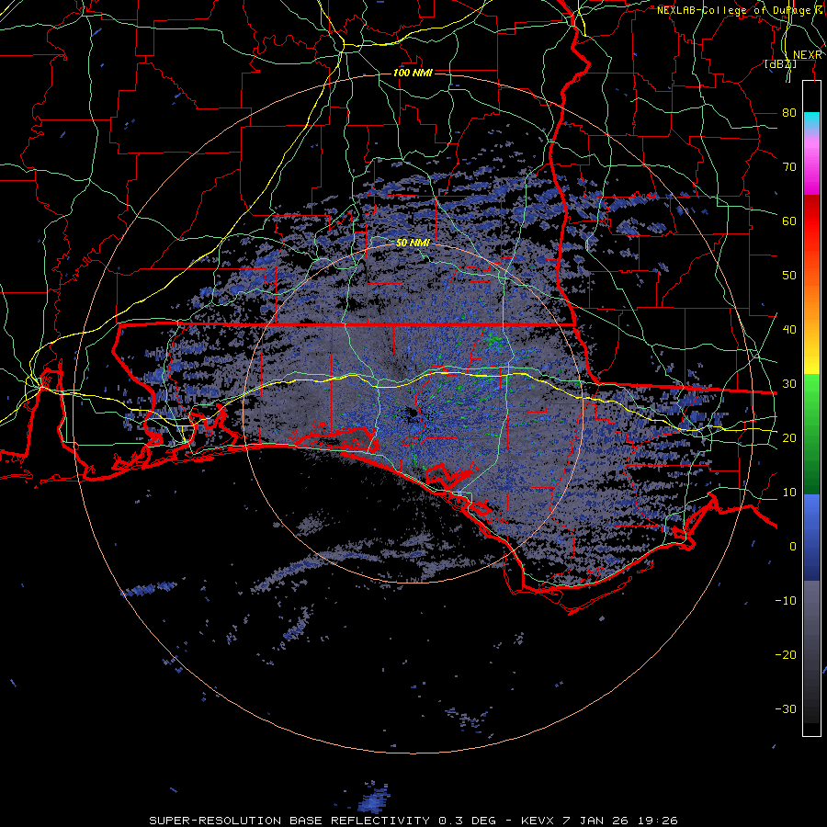Click the "-30" value on the dBZ scale
The image size is (827, 827).
(786, 709)
